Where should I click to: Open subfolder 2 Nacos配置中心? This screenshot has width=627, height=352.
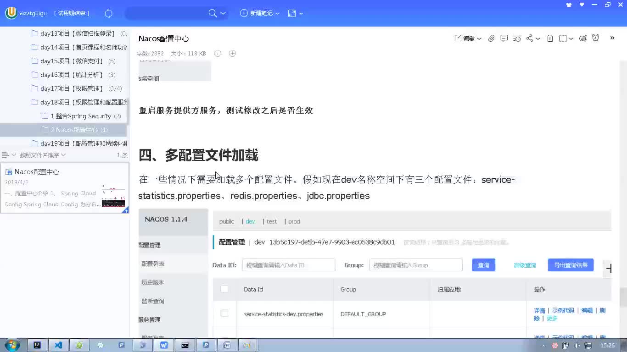[x=64, y=130]
